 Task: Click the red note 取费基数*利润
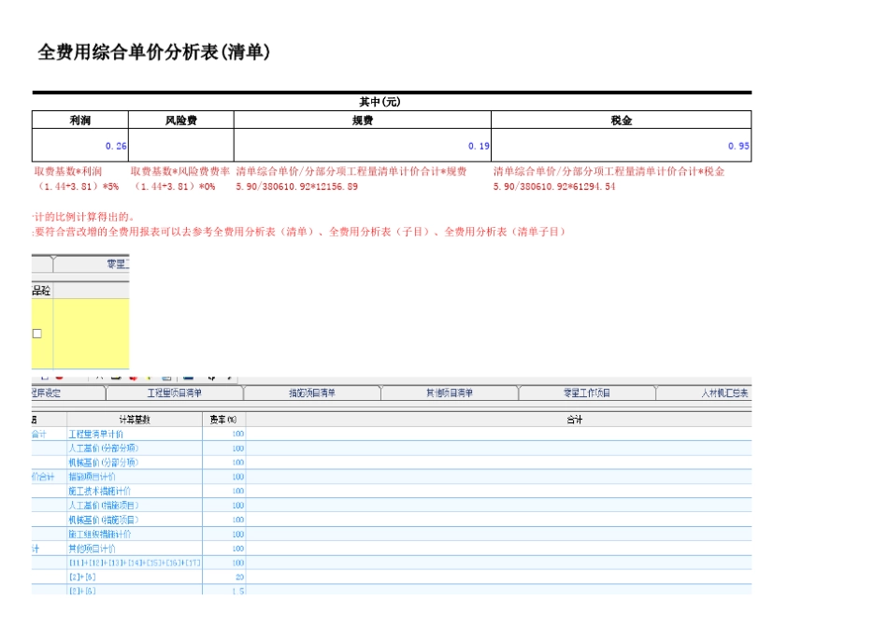click(68, 171)
